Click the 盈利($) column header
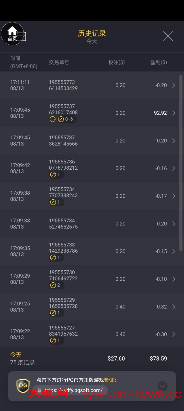 [158, 62]
